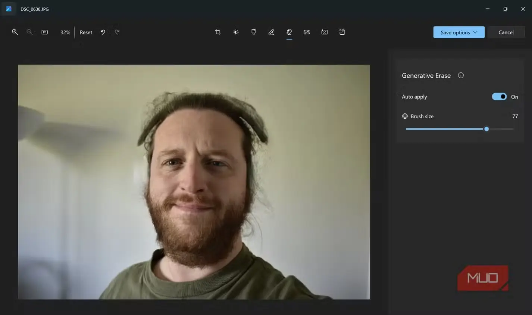Zoom out of the photo

click(x=29, y=32)
